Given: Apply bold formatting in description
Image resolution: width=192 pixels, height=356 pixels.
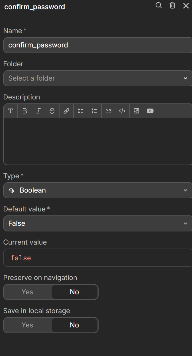Looking at the screenshot, I should pos(25,111).
